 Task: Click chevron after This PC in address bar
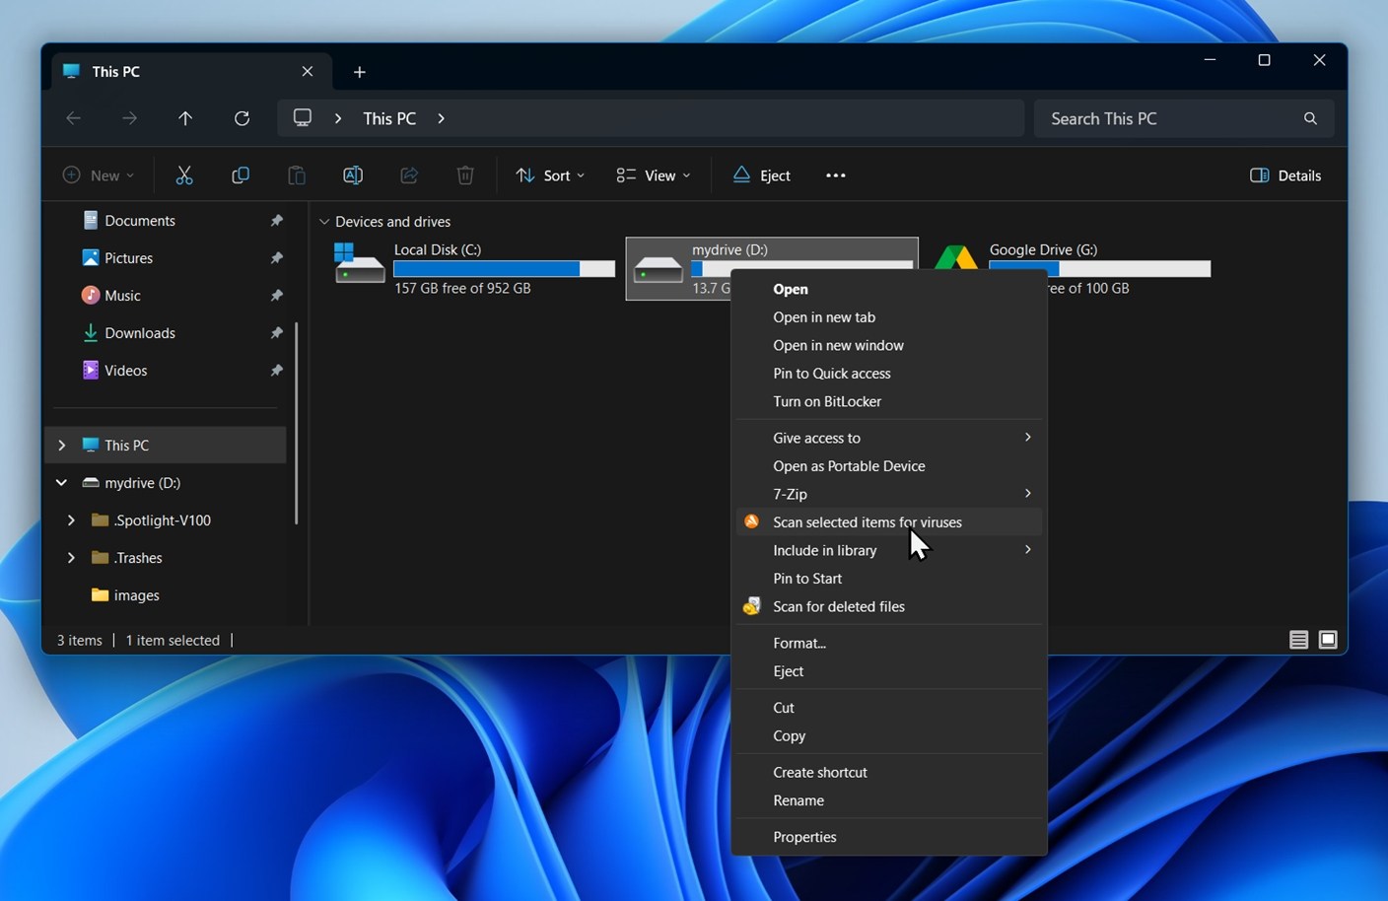pyautogui.click(x=441, y=118)
